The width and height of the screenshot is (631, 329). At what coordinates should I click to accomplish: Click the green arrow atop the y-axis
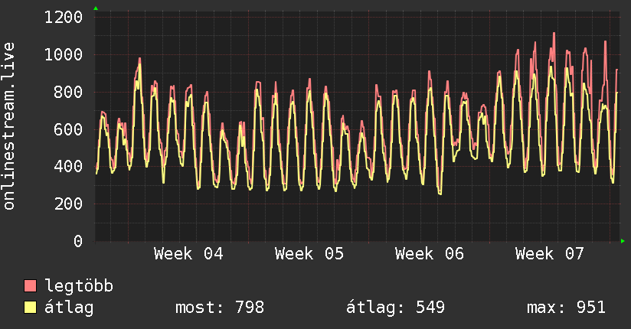96,8
